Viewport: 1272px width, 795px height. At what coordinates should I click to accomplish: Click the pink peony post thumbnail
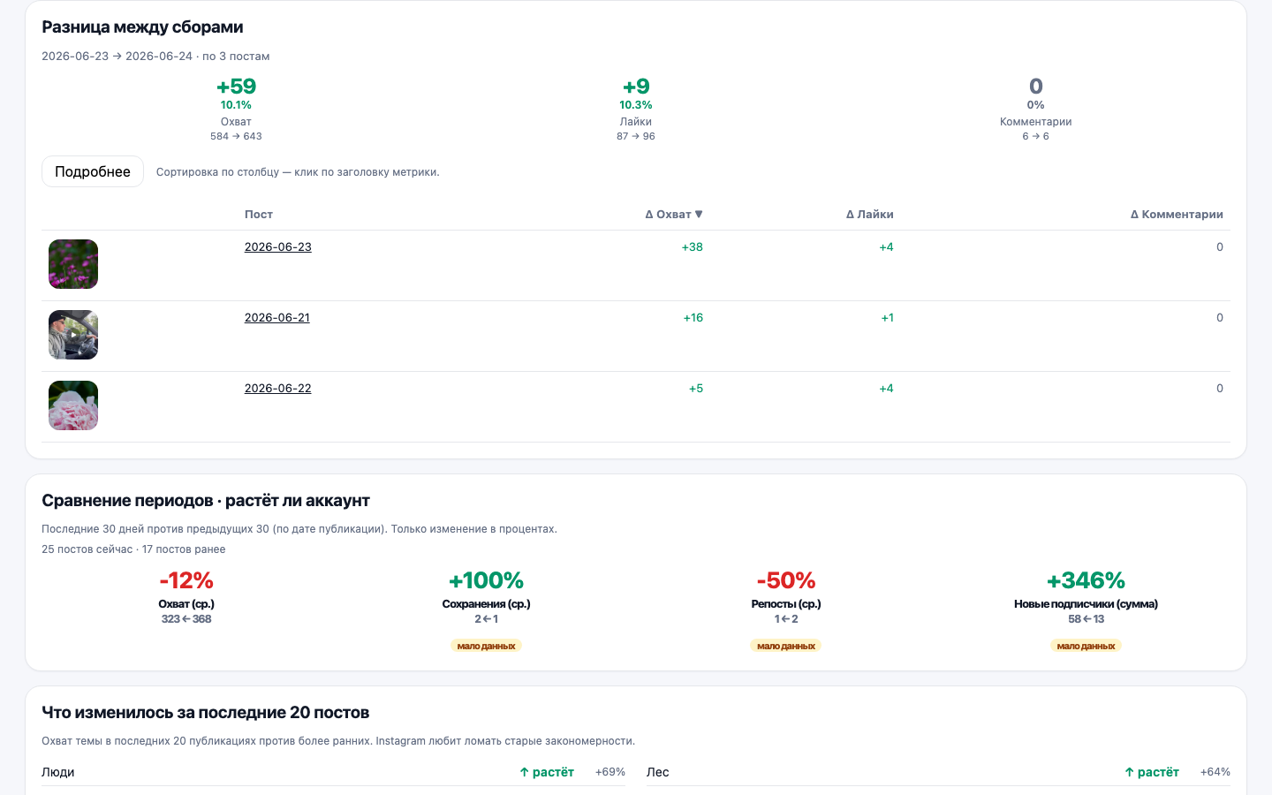pos(73,405)
